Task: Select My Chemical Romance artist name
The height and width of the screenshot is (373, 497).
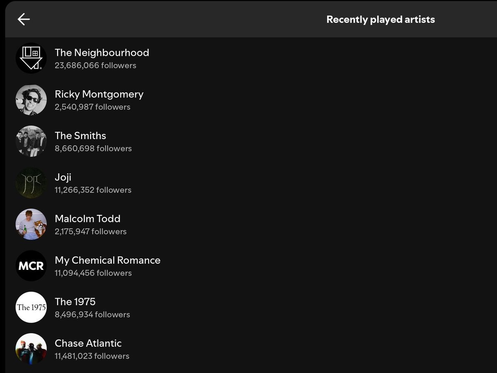Action: coord(108,260)
